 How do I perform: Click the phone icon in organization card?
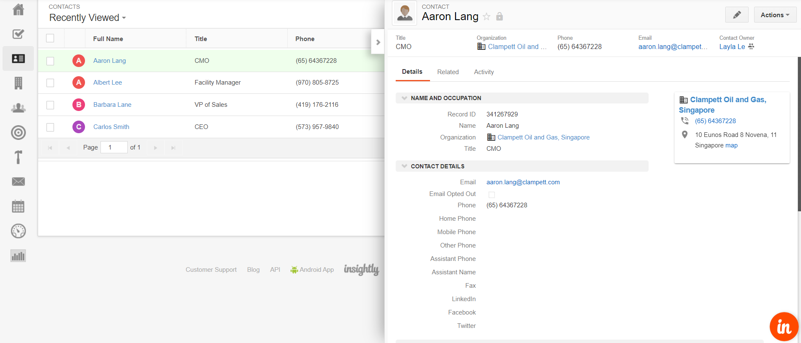point(685,121)
